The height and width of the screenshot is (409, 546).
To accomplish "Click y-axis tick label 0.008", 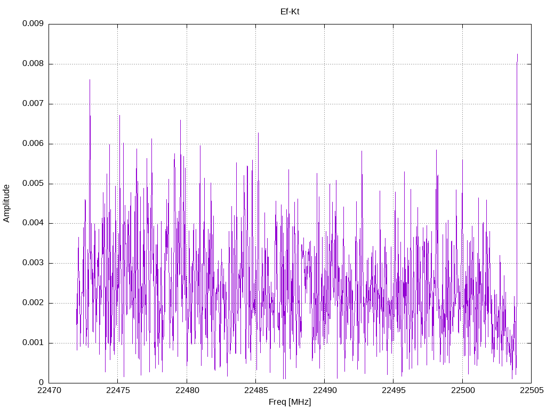I will pyautogui.click(x=33, y=64).
